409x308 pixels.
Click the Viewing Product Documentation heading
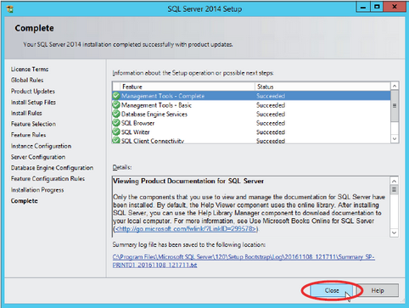coord(188,181)
